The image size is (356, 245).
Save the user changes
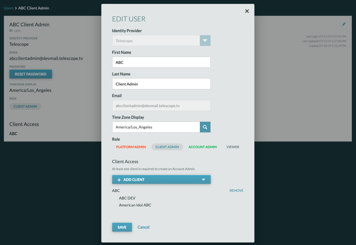(x=122, y=227)
